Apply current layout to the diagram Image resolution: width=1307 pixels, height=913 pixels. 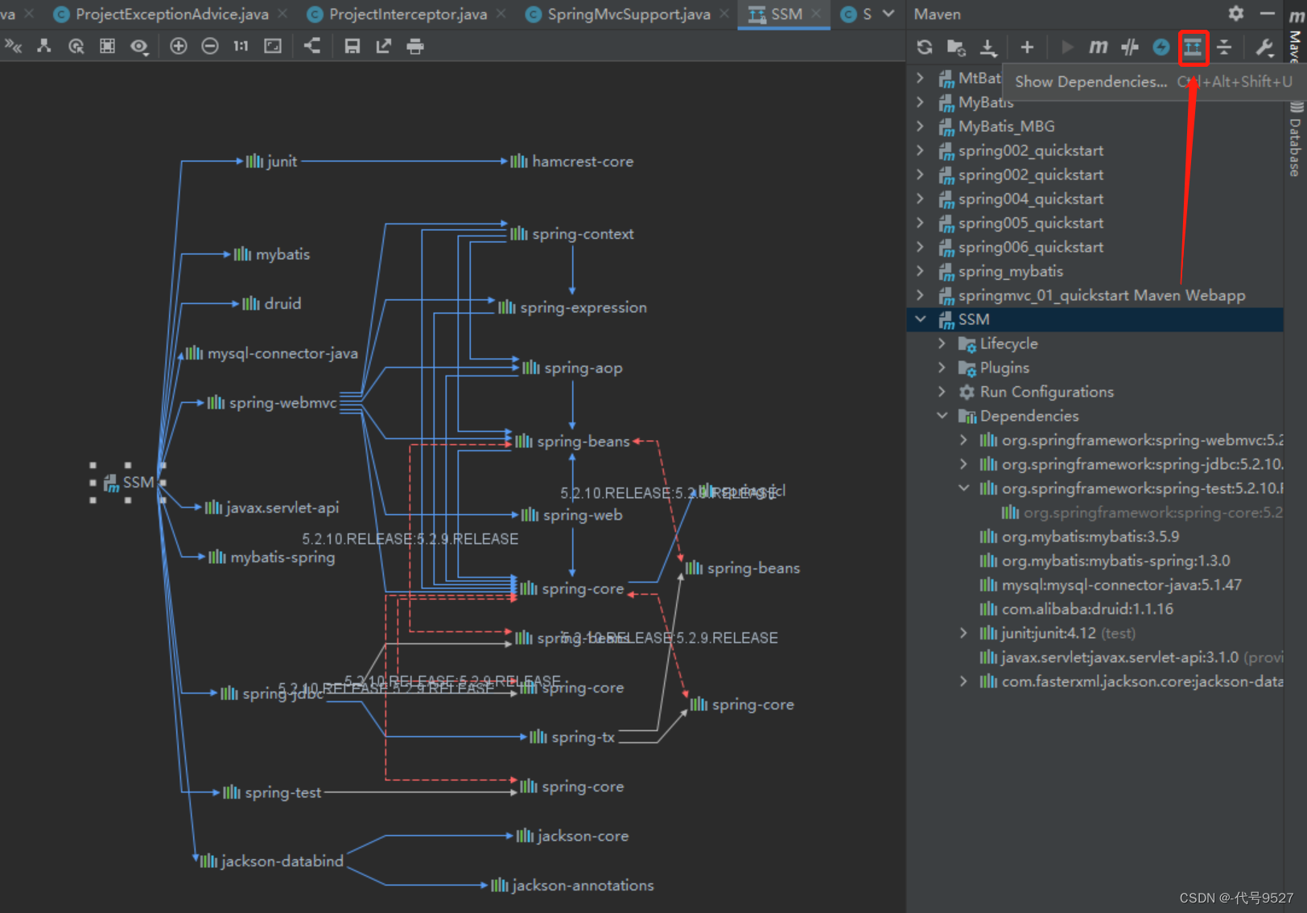[x=312, y=47]
